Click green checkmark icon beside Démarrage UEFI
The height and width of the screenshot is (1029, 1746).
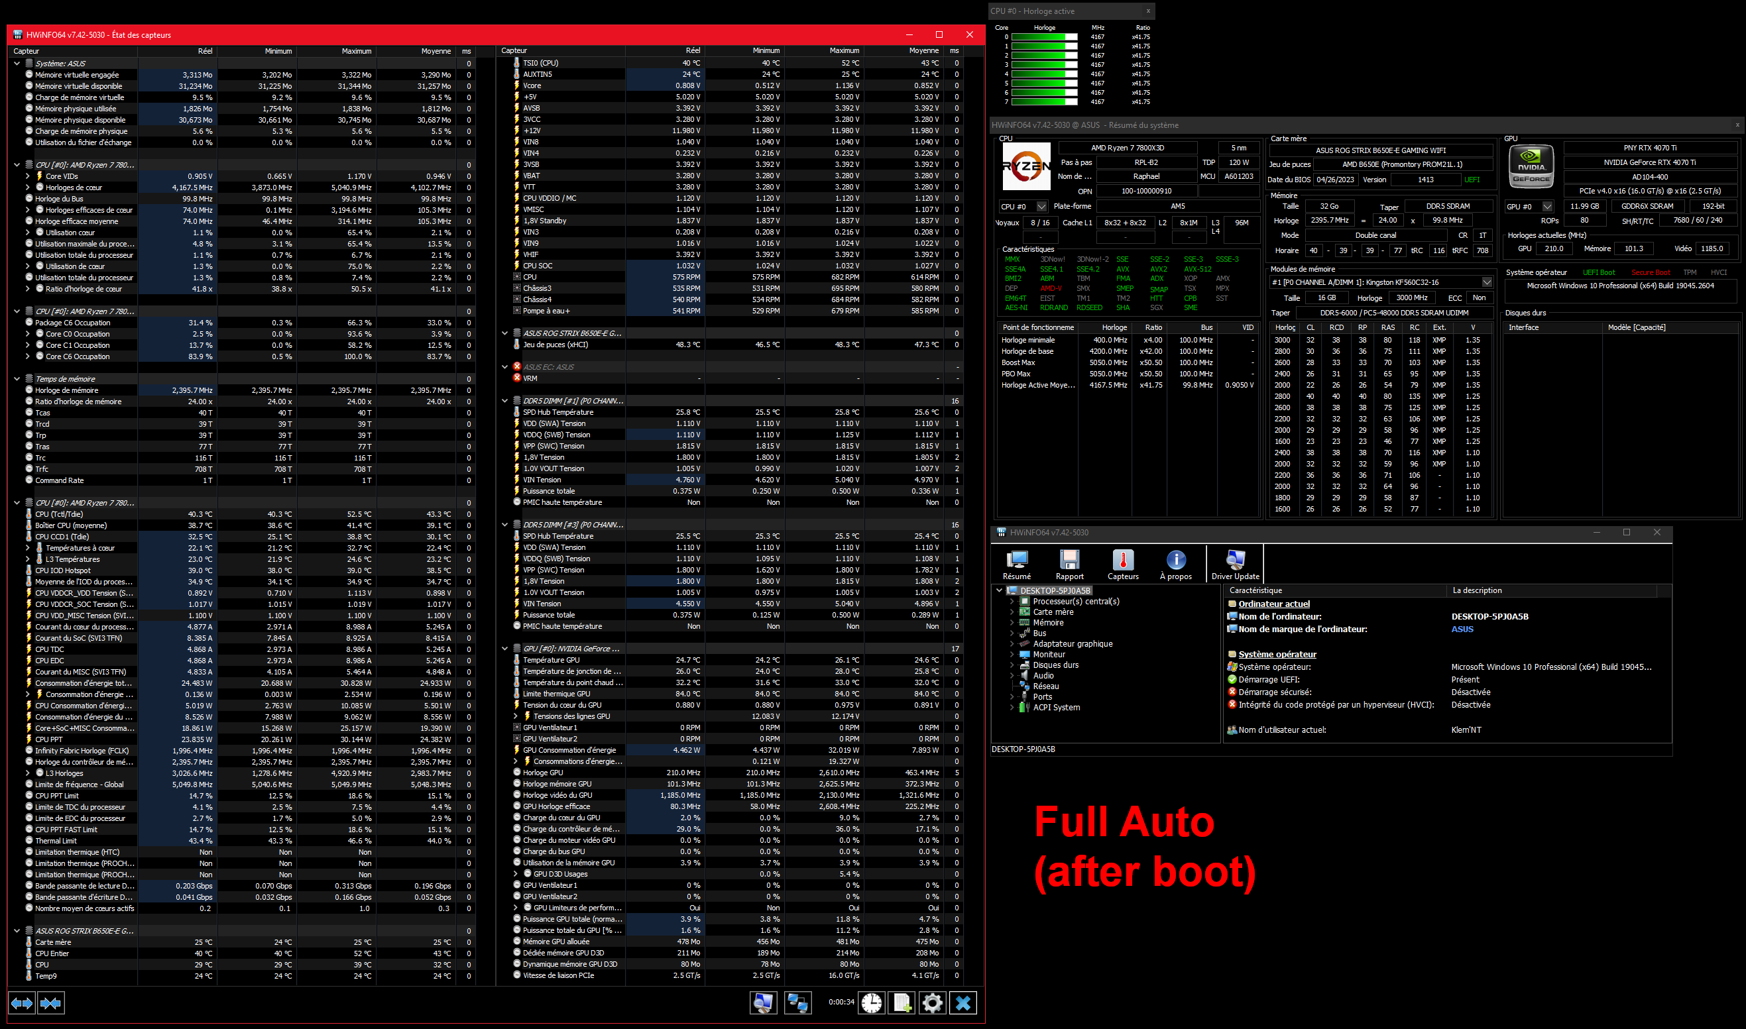(1232, 680)
